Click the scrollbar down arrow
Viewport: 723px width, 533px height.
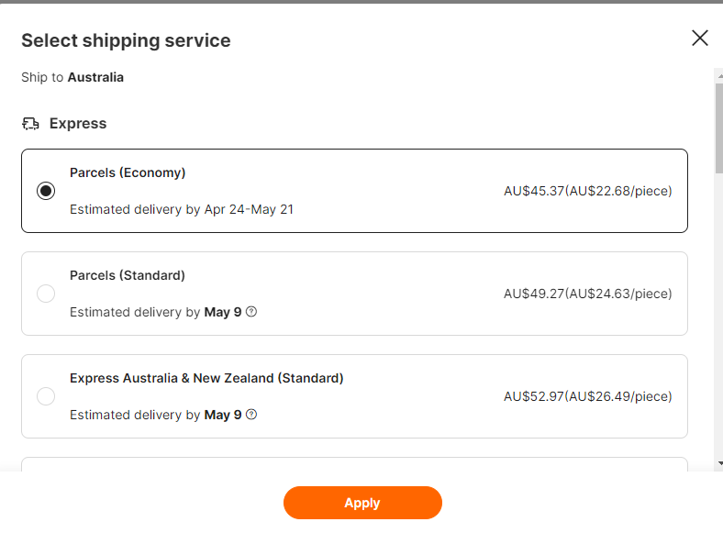tap(718, 463)
